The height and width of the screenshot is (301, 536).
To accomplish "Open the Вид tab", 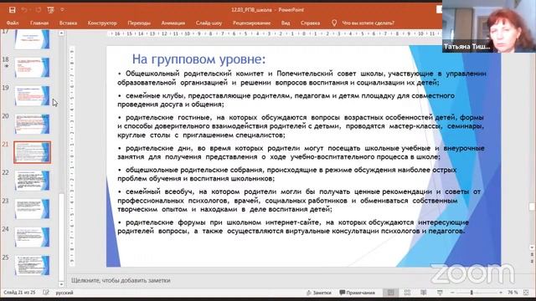I will point(286,23).
